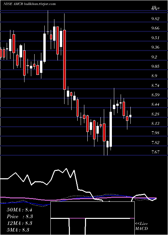
Task: Click the 12MA : 8.3 readout
Action: click(19, 223)
